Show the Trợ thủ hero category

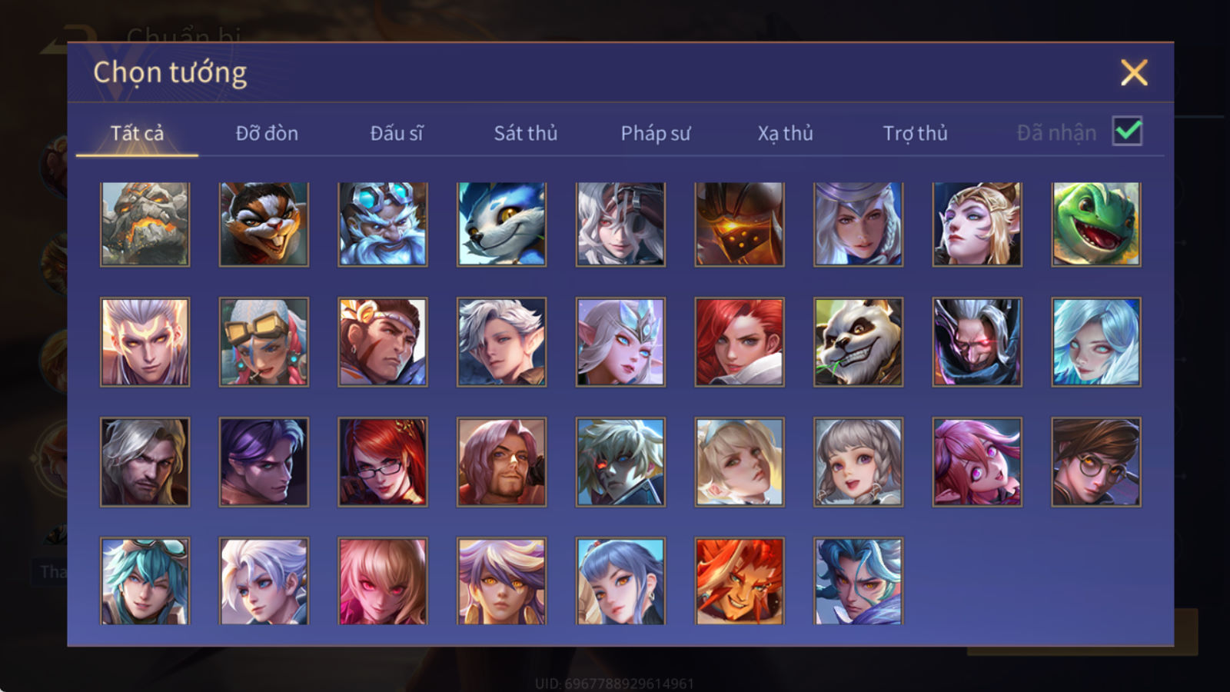point(915,133)
